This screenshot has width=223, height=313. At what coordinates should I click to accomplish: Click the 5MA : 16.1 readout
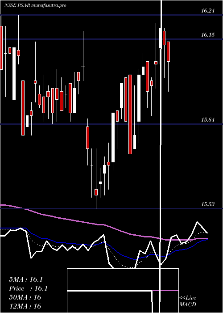click(x=26, y=279)
